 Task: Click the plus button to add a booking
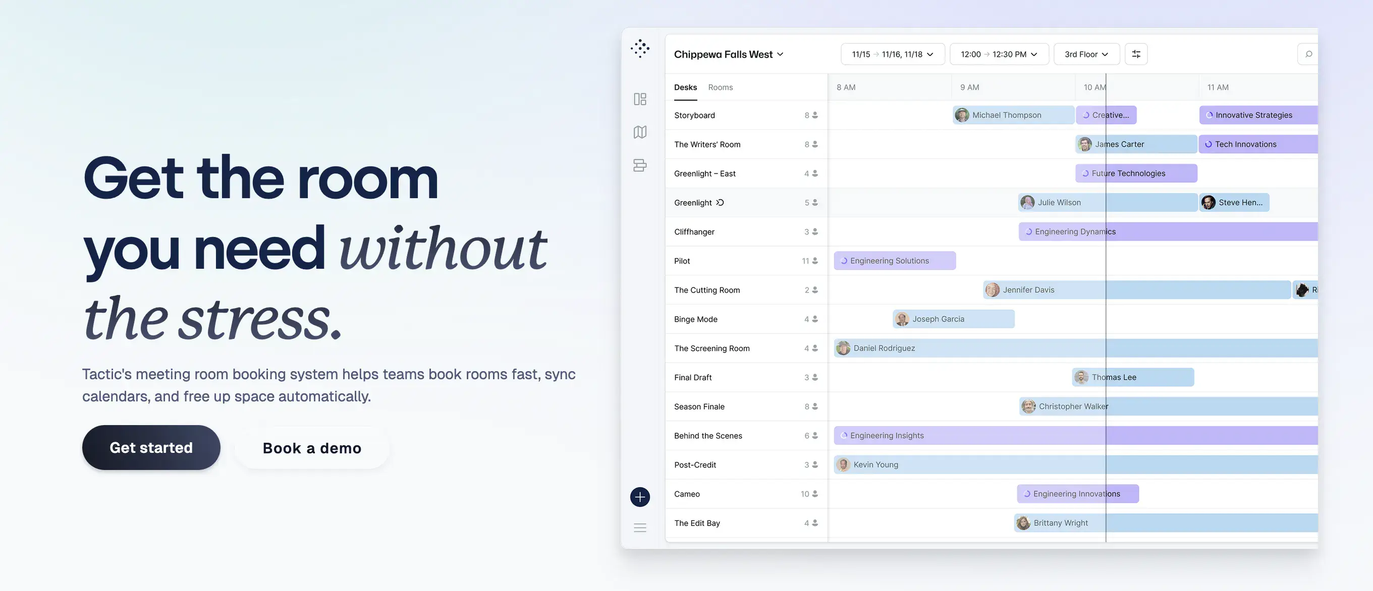(x=640, y=497)
